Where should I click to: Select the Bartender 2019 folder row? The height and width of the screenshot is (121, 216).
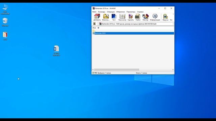point(133,33)
